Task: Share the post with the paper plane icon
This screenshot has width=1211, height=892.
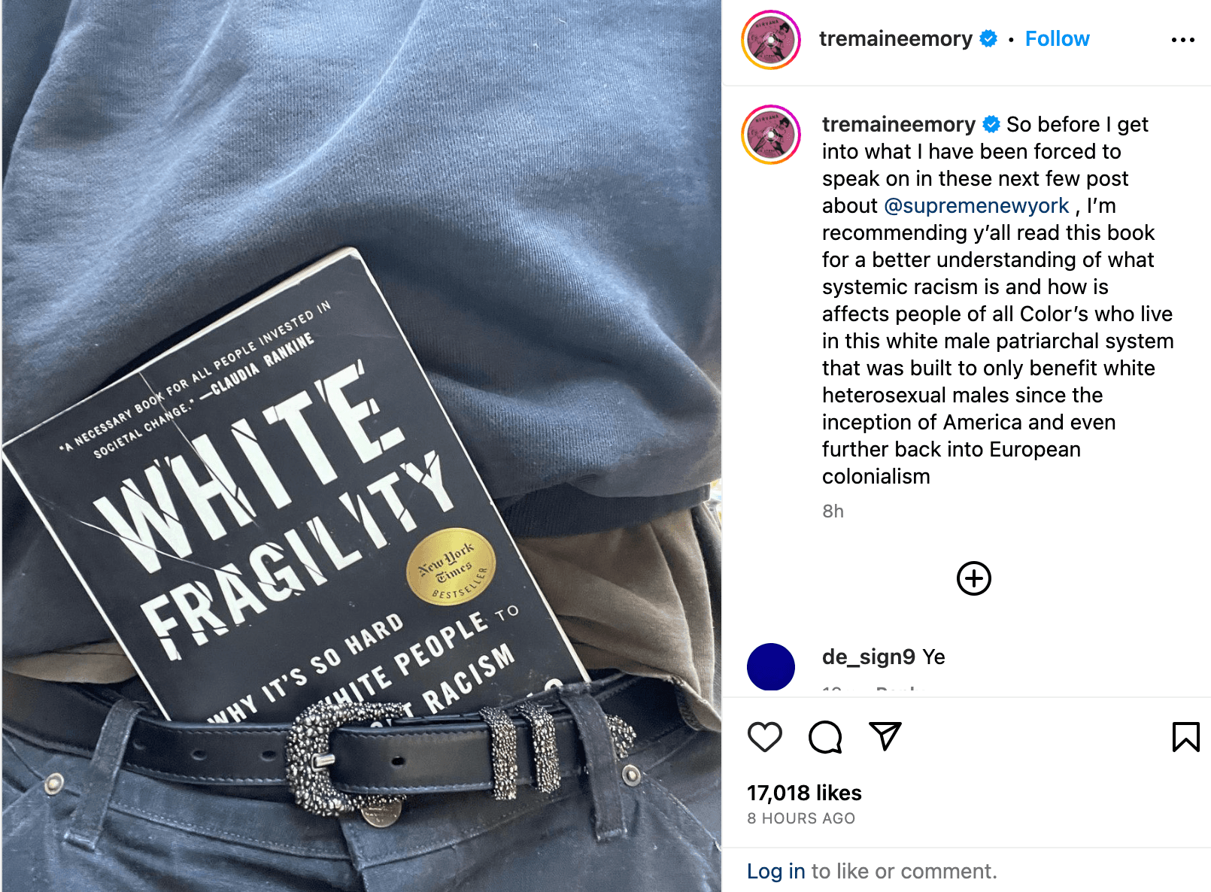Action: click(x=885, y=736)
